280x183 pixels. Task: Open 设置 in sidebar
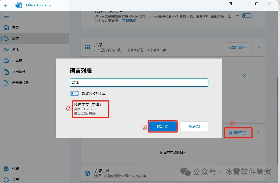pos(35,169)
